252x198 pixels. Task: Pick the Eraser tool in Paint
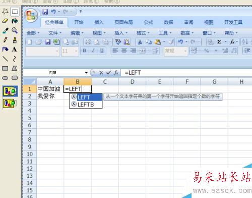(5, 21)
